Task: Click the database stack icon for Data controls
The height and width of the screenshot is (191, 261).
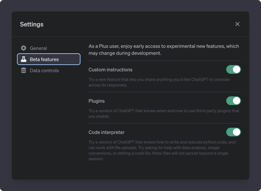Action: [x=23, y=71]
